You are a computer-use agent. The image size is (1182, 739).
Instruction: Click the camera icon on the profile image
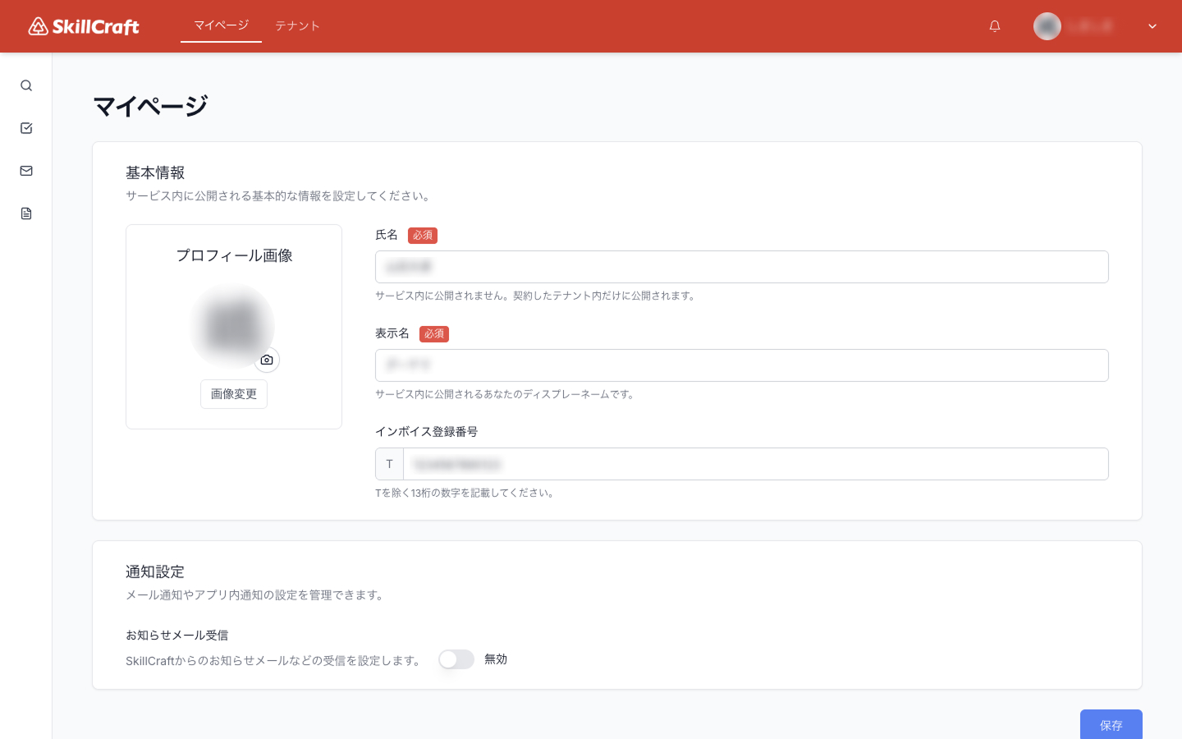(x=267, y=360)
